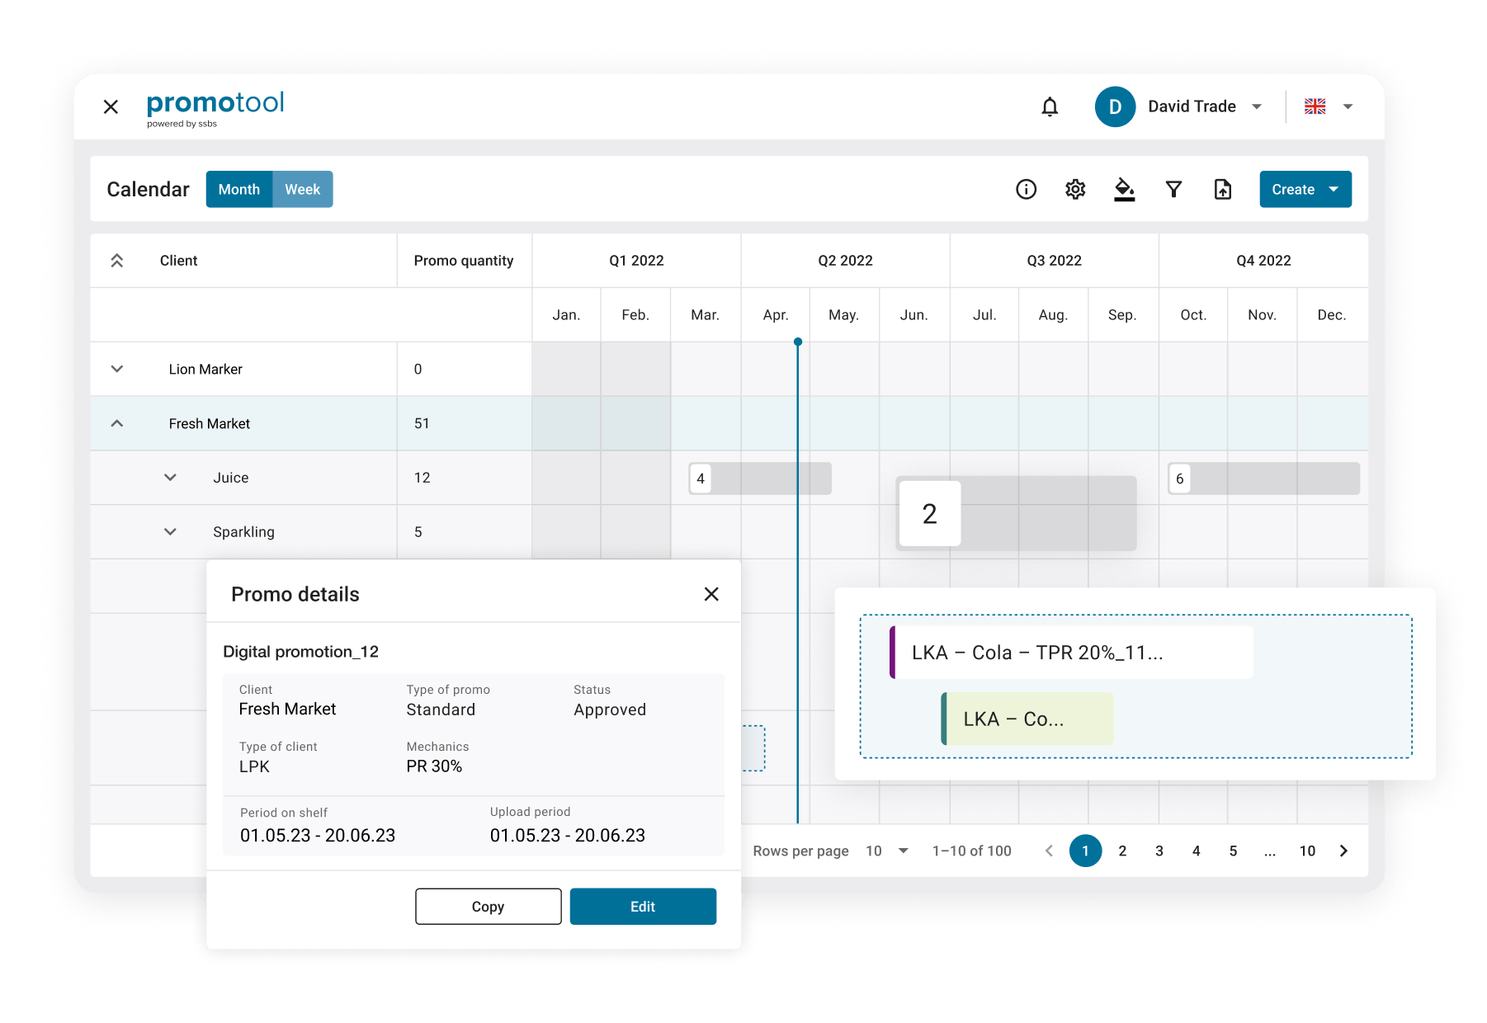Select the color fill bucket icon
Viewport: 1487px width, 1023px height.
pyautogui.click(x=1124, y=190)
